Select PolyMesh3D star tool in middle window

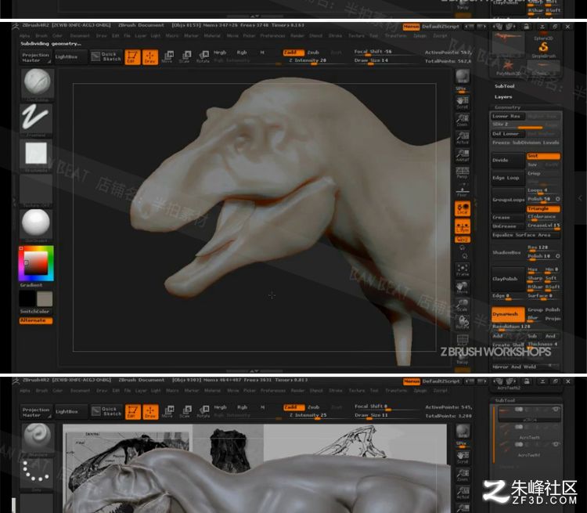508,67
